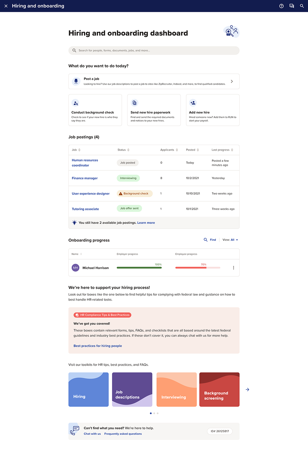Click the next arrow for toolkits carousel
The height and width of the screenshot is (457, 308).
247,389
